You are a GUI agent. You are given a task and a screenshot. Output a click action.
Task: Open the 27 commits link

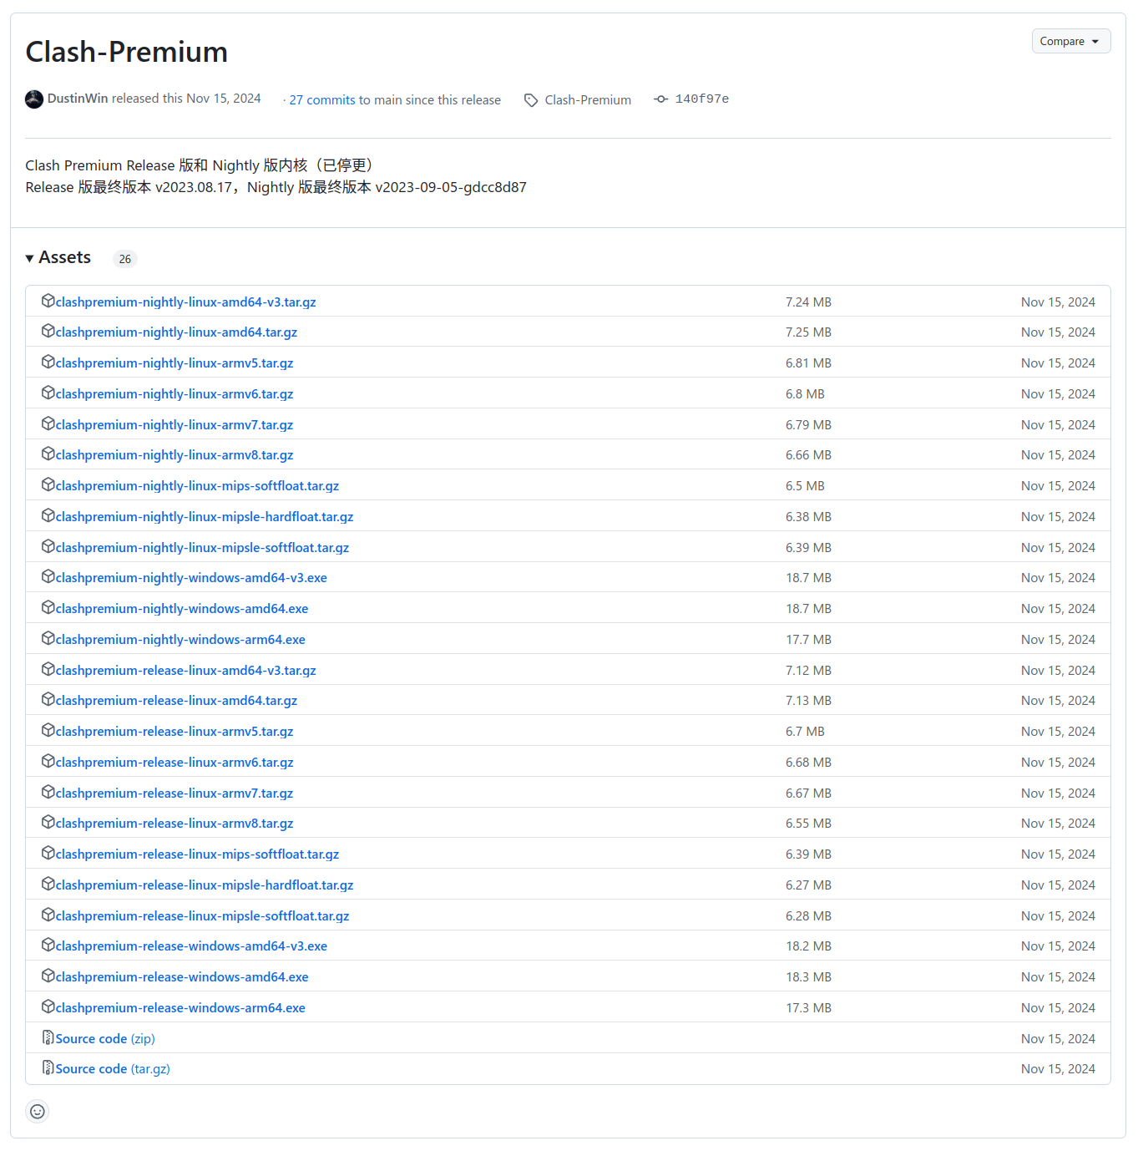click(x=322, y=100)
